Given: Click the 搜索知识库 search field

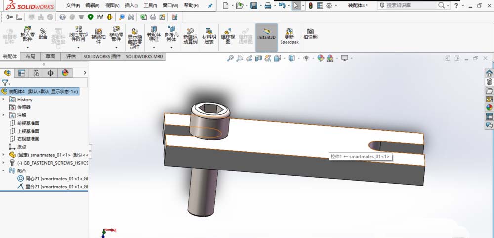Looking at the screenshot, I should tap(415, 6).
